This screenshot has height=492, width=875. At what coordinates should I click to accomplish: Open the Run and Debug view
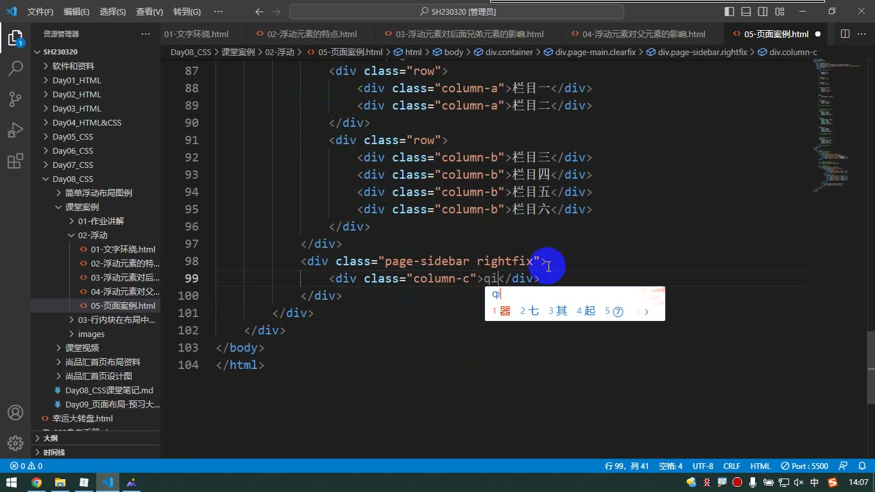click(15, 130)
